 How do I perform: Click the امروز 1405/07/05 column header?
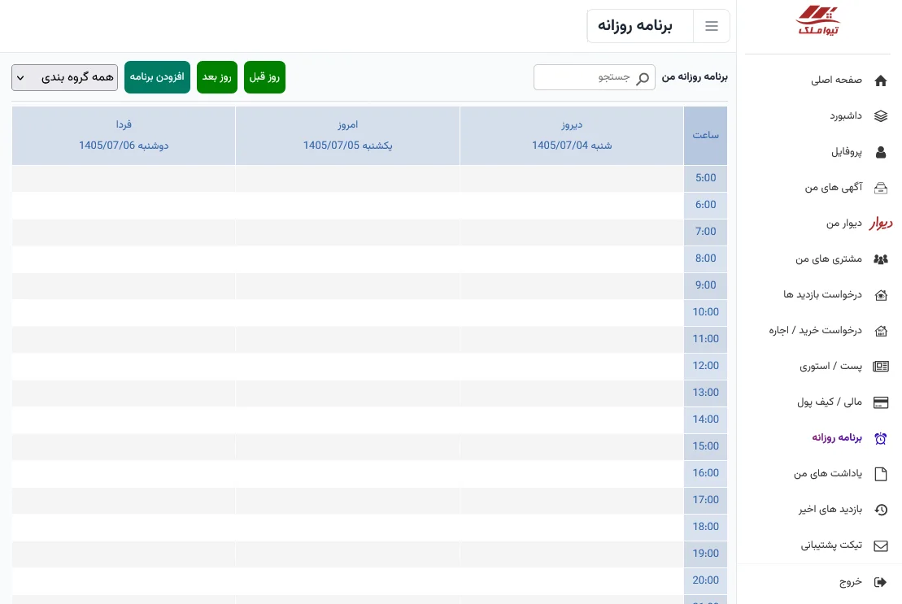[347, 136]
